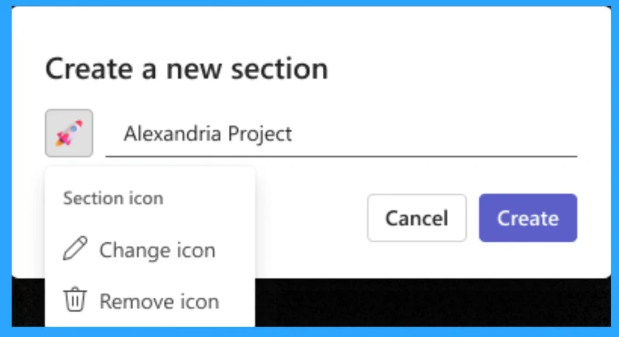This screenshot has height=337, width=619.
Task: Focus the section name input field
Action: [x=423, y=134]
